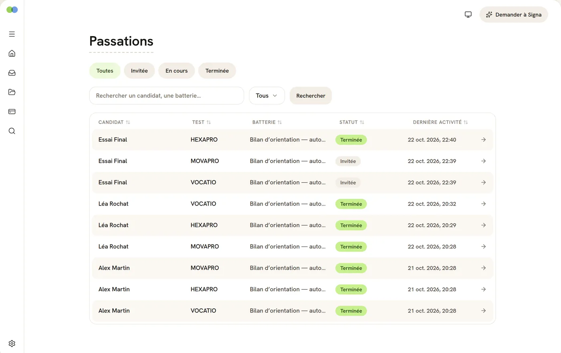Select the Terminée filter tab

(x=217, y=71)
